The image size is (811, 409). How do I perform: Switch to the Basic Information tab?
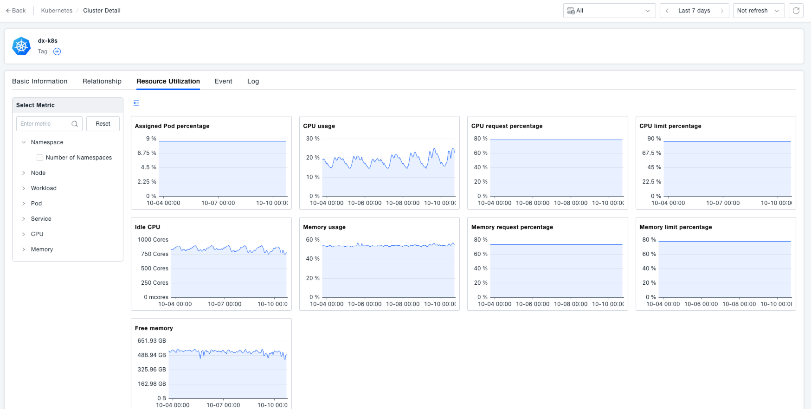click(40, 81)
